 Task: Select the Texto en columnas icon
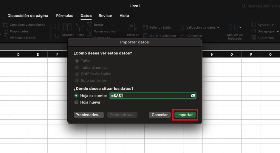[133, 27]
